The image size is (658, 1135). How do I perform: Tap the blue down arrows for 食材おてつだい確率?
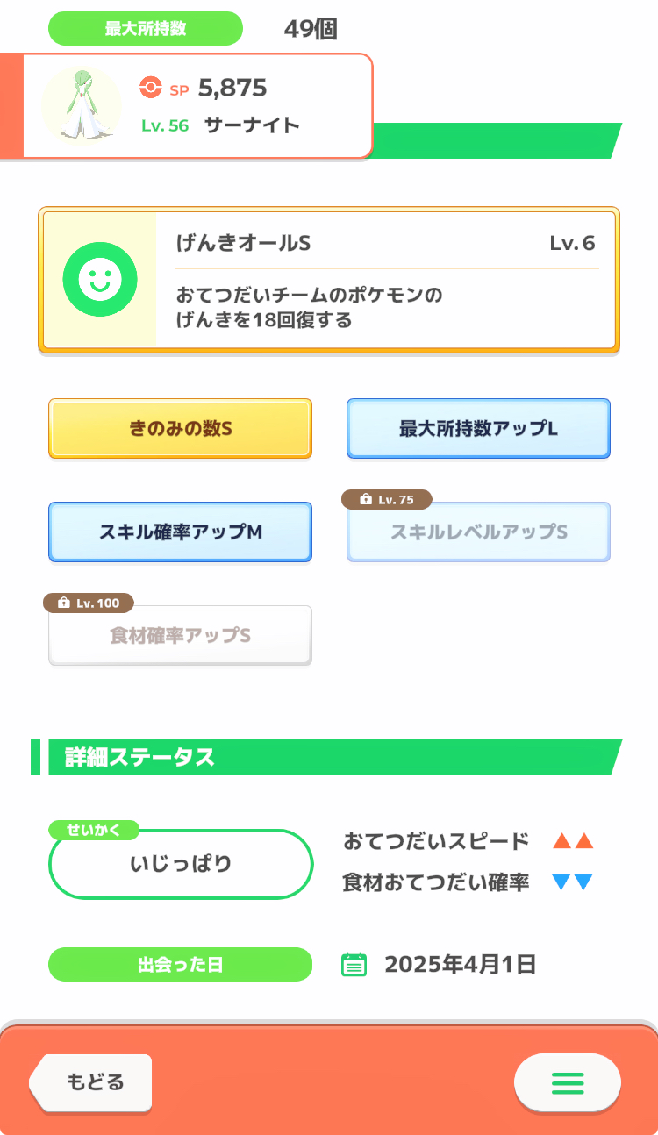[573, 882]
